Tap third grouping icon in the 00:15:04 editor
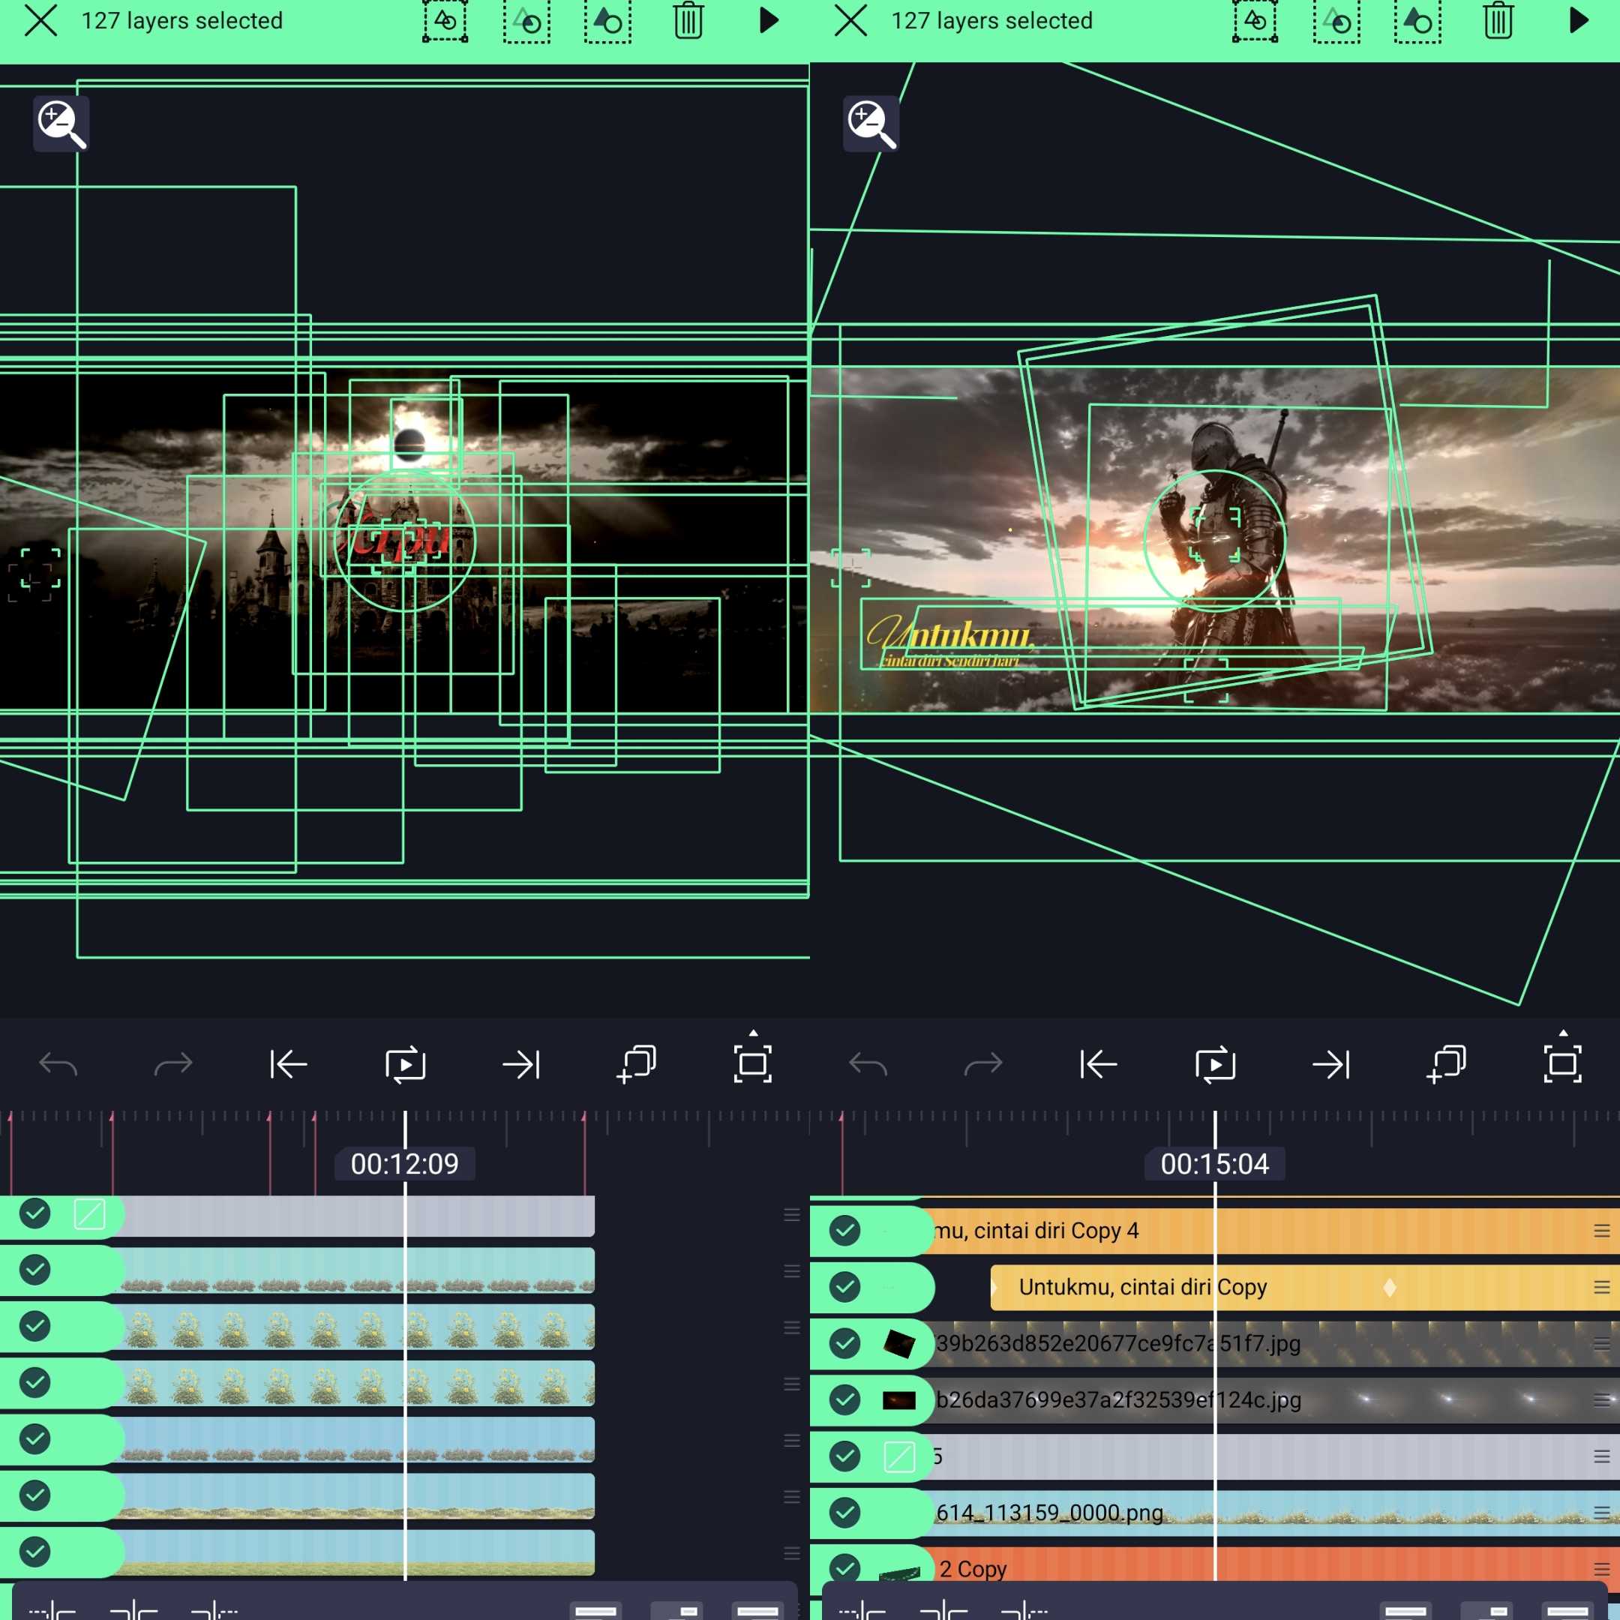The image size is (1620, 1620). [1417, 21]
